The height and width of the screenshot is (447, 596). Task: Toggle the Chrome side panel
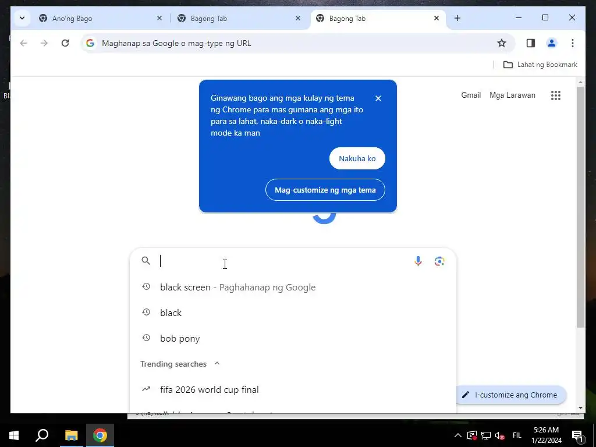531,43
